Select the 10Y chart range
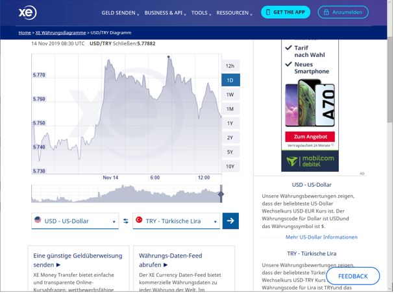Screen dimensions: 394x293 tap(230, 167)
